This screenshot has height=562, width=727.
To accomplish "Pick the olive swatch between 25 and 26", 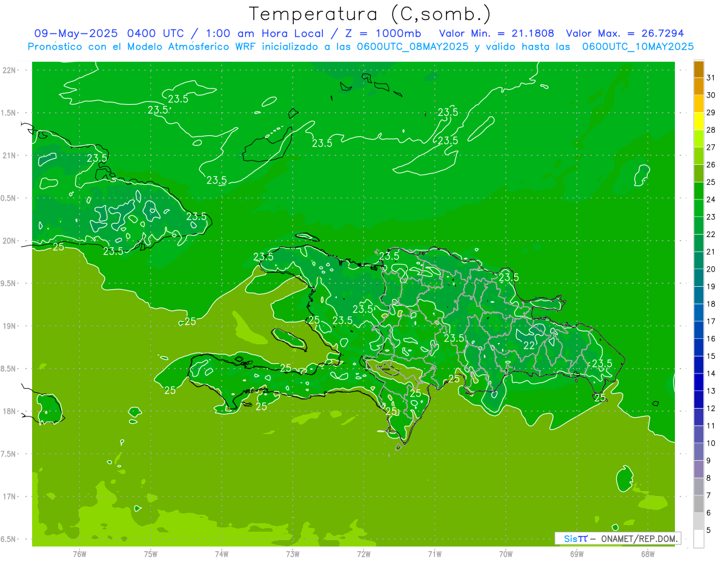I will coord(699,173).
